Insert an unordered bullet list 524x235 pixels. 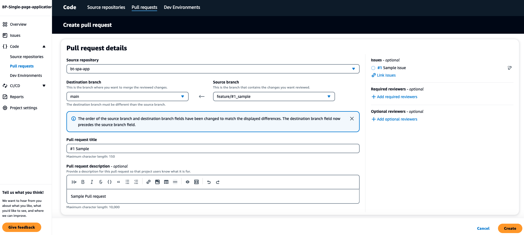pyautogui.click(x=127, y=182)
